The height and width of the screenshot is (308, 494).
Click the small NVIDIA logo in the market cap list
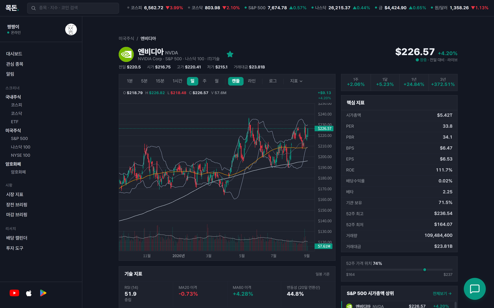[x=349, y=306]
